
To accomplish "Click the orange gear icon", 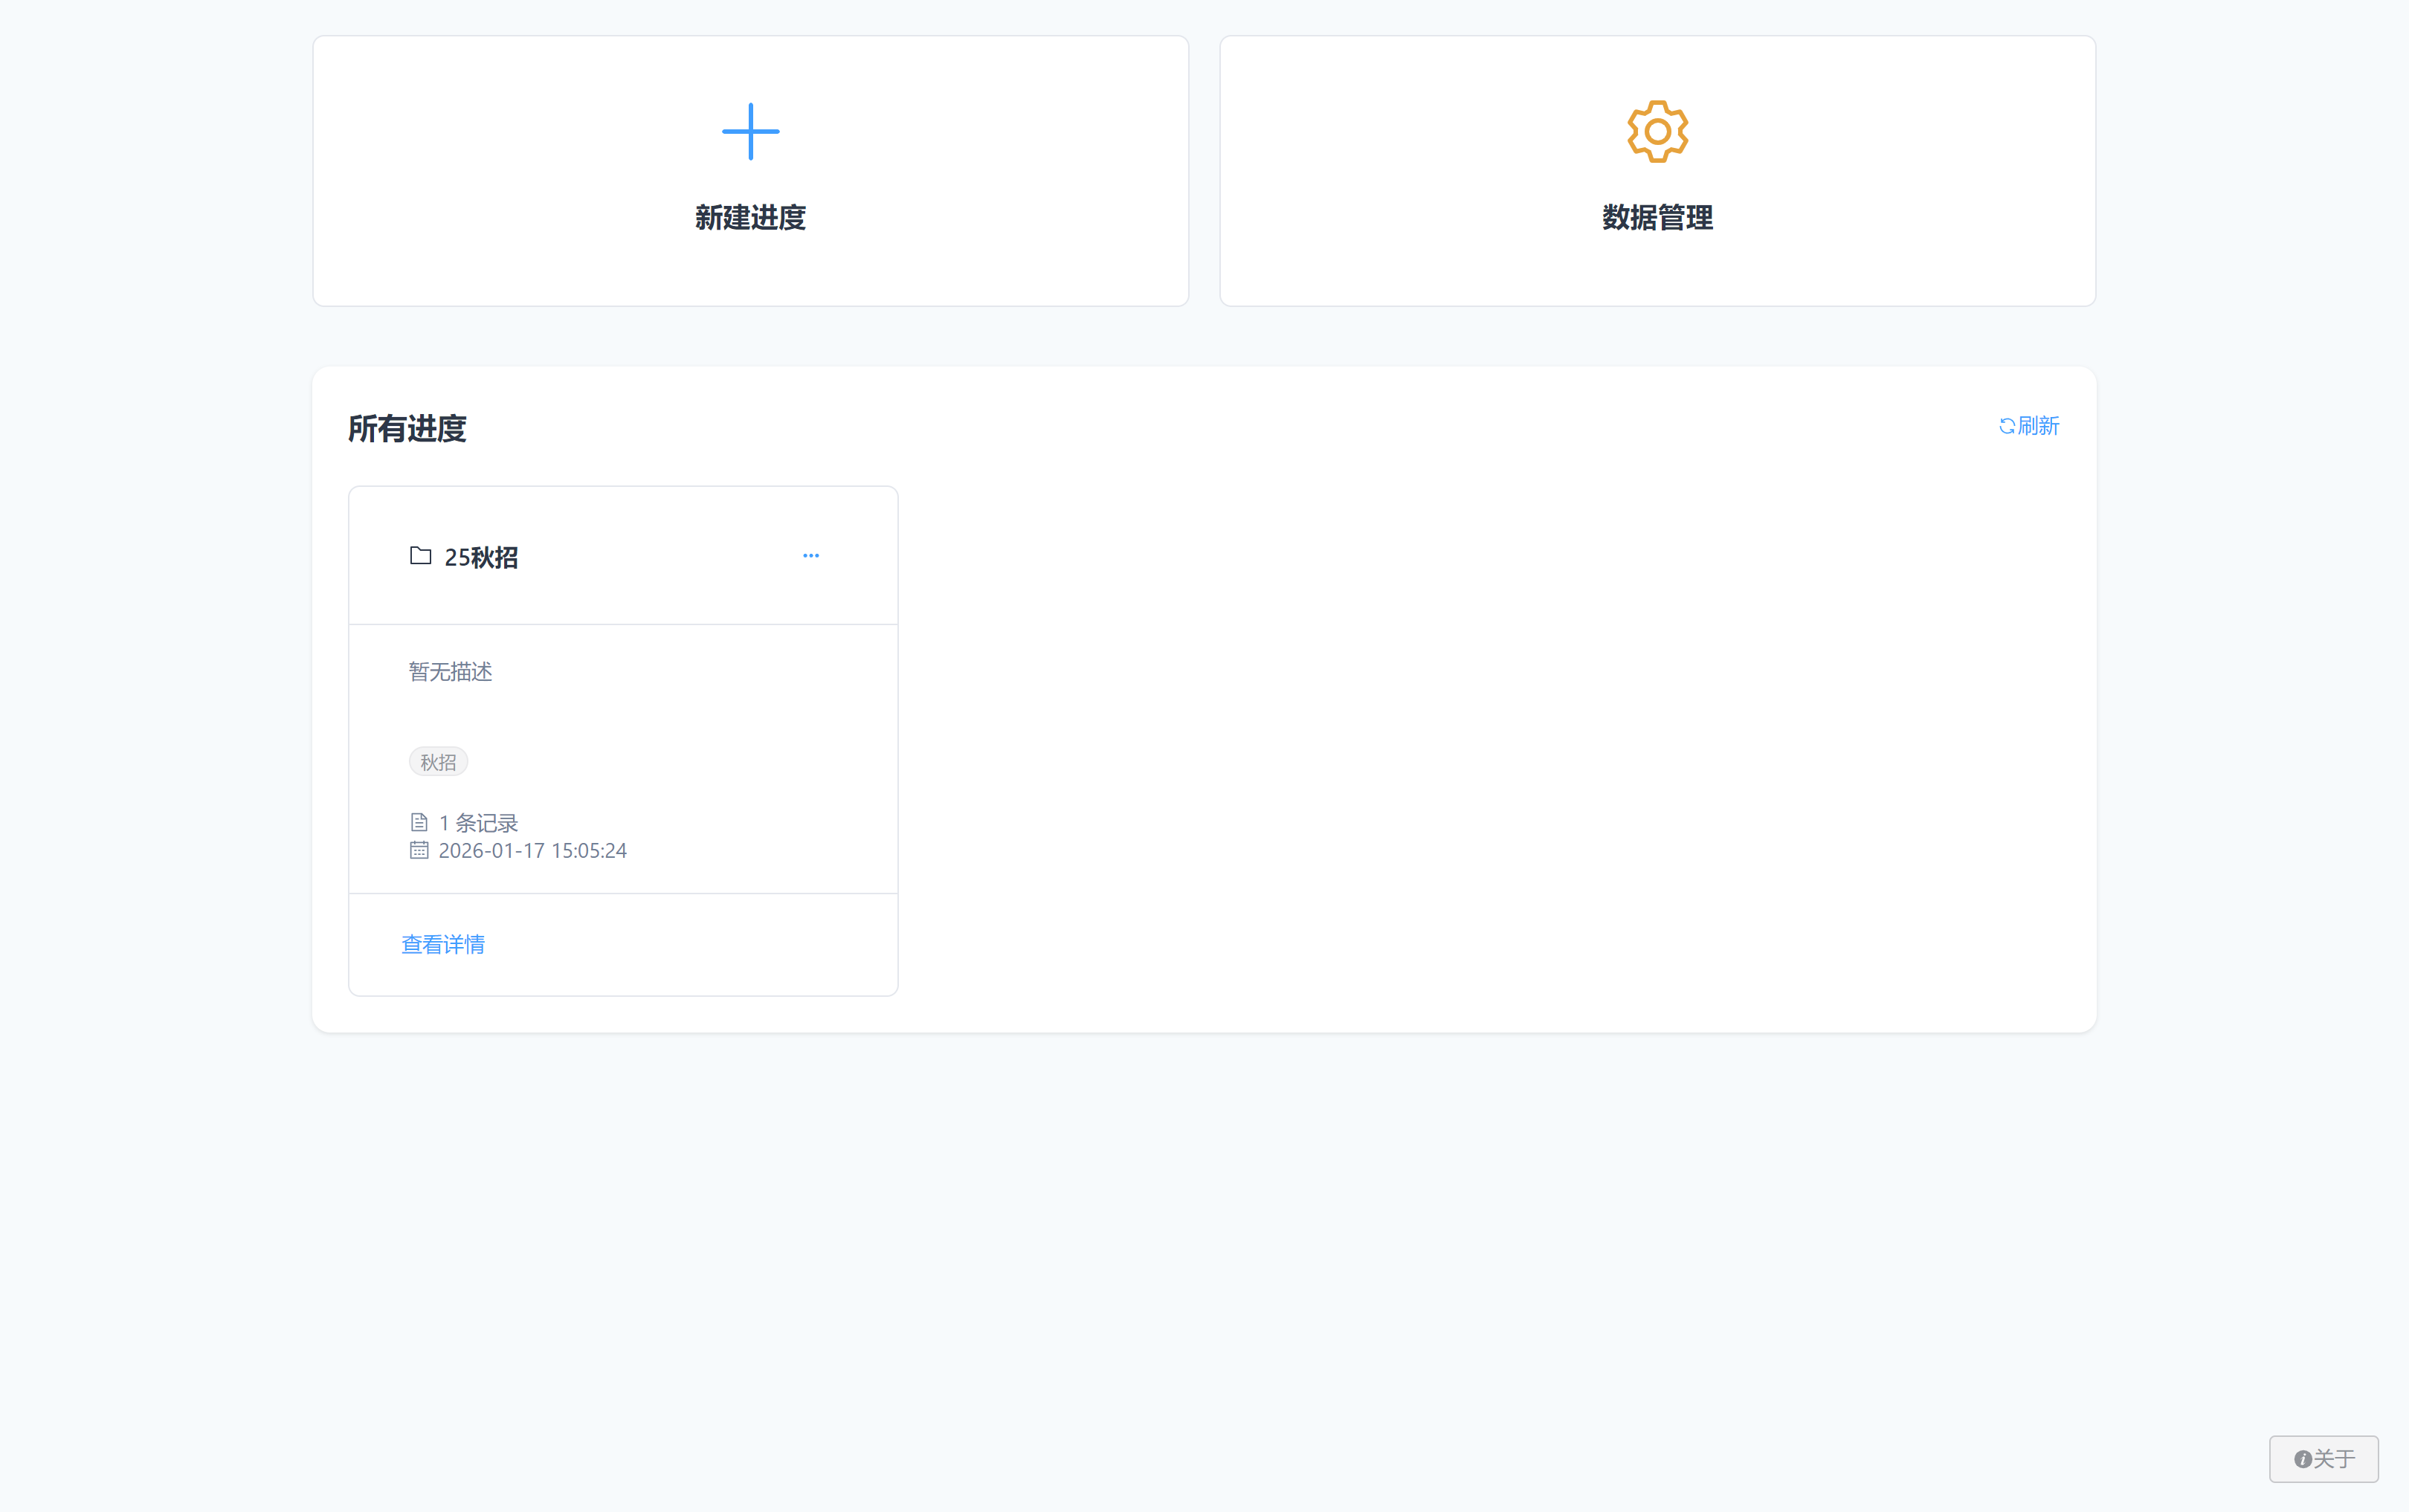I will (1657, 131).
